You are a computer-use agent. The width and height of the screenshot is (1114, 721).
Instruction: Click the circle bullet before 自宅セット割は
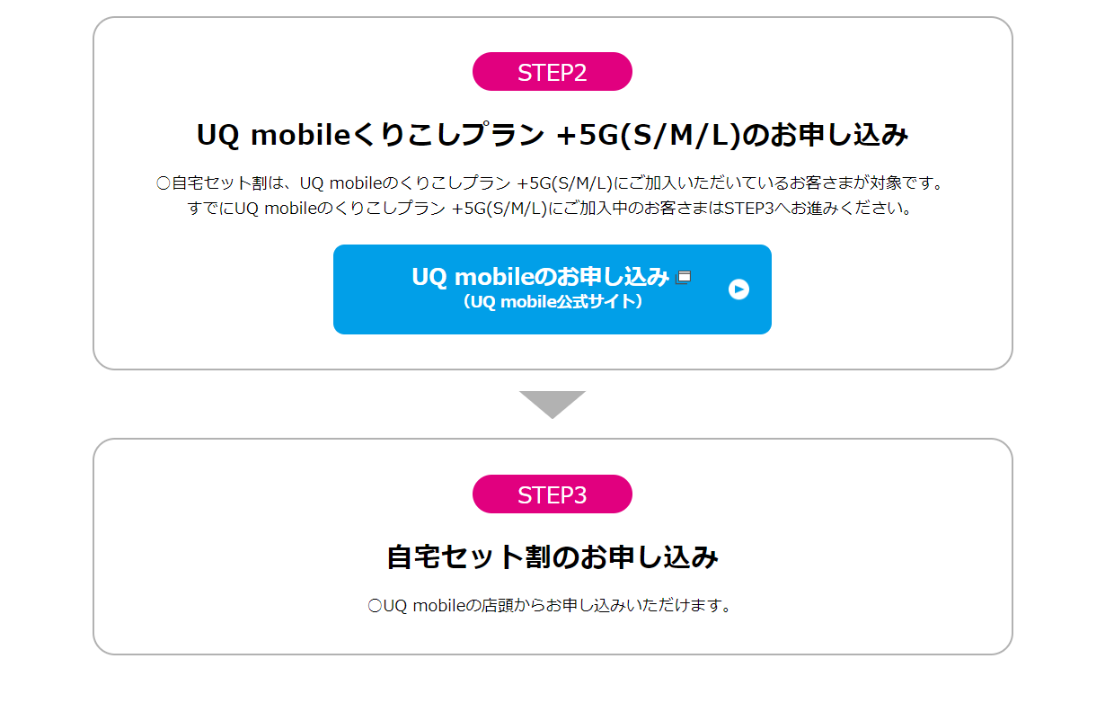164,183
